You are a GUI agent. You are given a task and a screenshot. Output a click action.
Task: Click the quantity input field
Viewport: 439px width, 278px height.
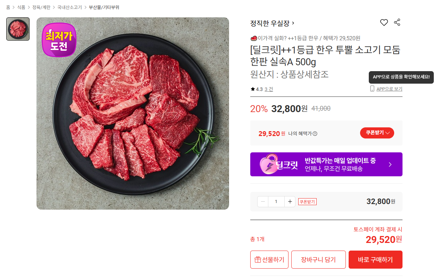(276, 202)
